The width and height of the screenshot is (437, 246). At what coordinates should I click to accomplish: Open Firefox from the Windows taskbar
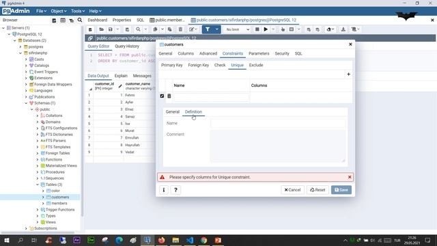coord(161,240)
